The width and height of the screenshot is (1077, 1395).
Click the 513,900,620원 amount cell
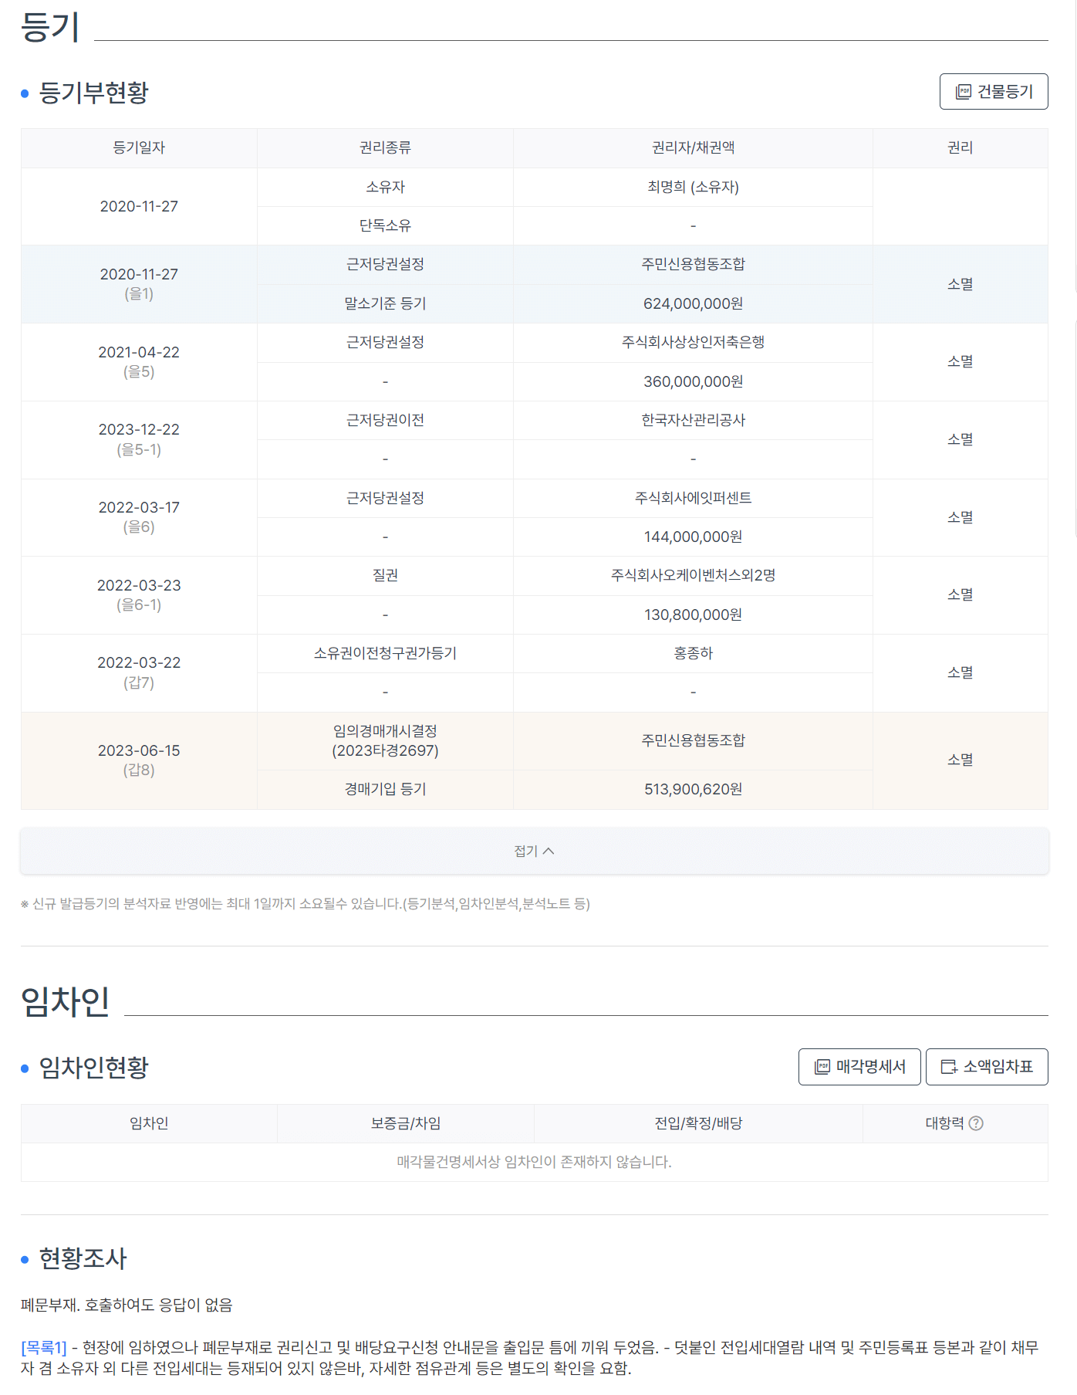693,789
